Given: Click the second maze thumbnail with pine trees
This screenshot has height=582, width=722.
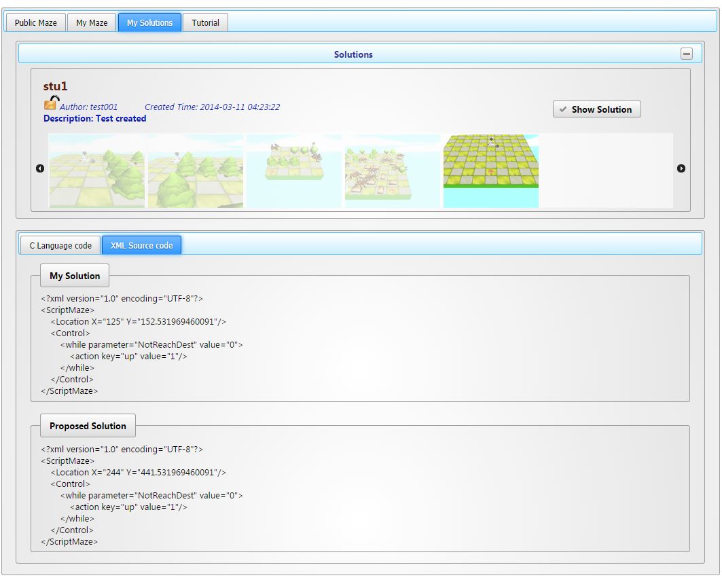Looking at the screenshot, I should 196,170.
